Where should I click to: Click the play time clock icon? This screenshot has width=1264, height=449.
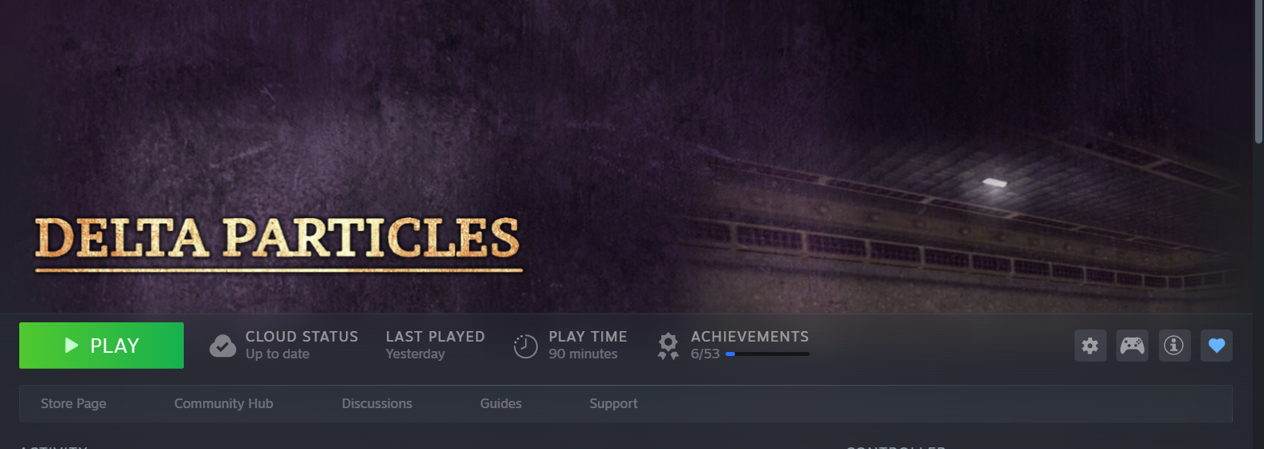(x=526, y=346)
